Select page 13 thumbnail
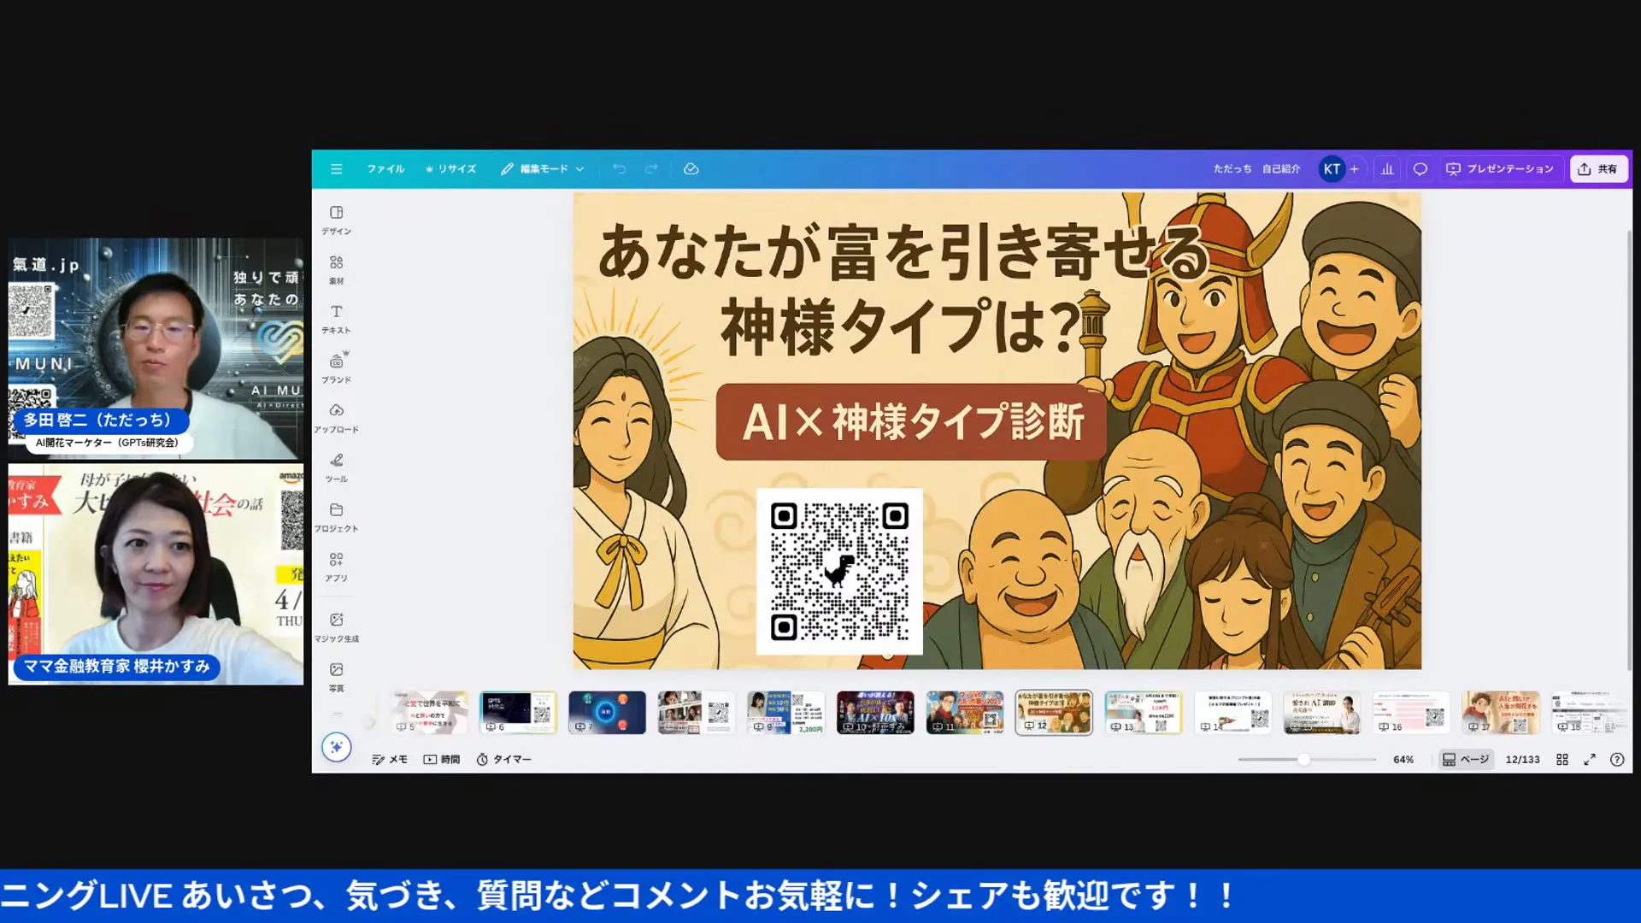The image size is (1641, 923). pyautogui.click(x=1144, y=713)
